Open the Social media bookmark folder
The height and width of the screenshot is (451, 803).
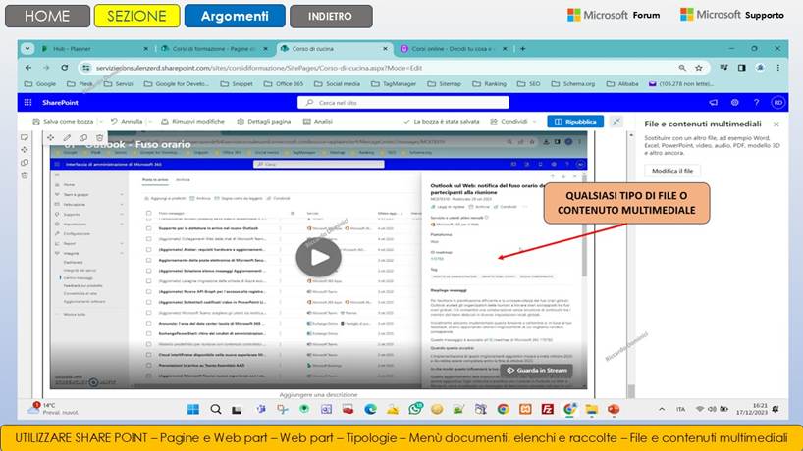pyautogui.click(x=337, y=84)
